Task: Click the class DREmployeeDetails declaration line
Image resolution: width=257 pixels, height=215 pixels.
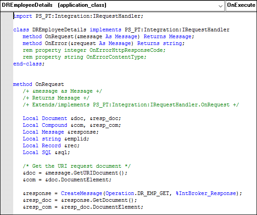Action: point(121,30)
